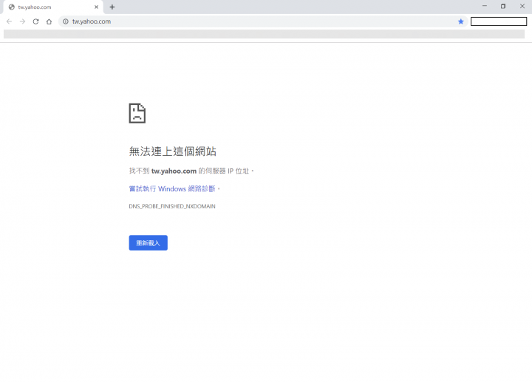
Task: Click the globe favicon on the tab
Action: [12, 7]
